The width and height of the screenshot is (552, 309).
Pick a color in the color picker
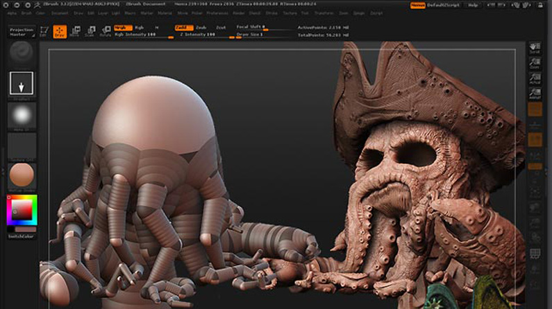[x=22, y=209]
